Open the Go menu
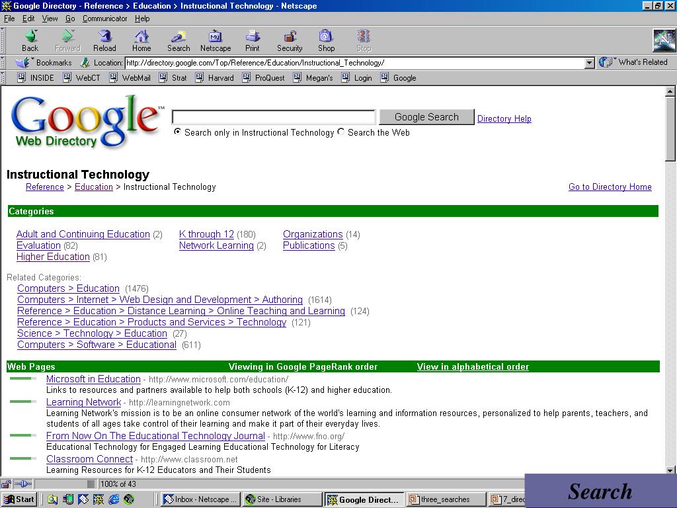Screen dimensions: 677x508 (x=70, y=19)
